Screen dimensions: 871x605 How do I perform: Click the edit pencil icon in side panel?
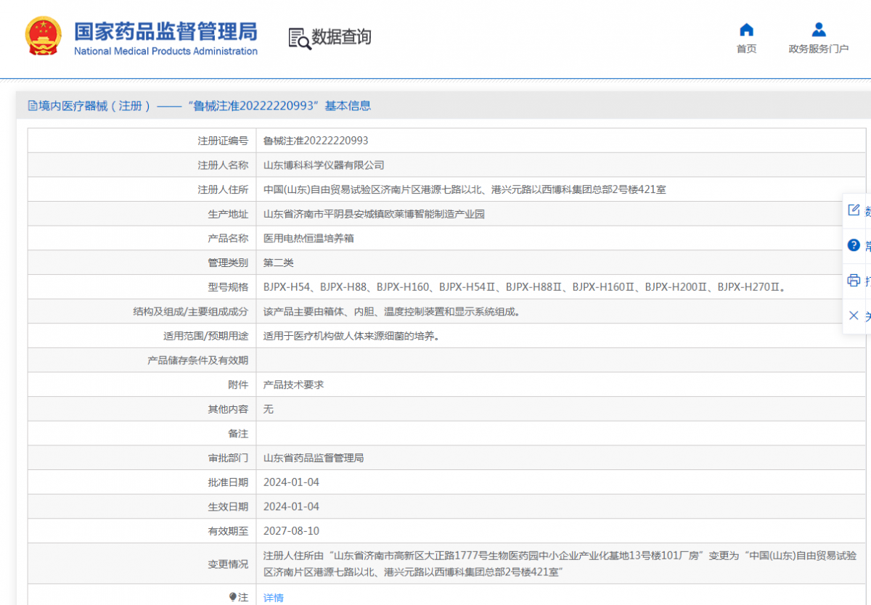point(854,210)
